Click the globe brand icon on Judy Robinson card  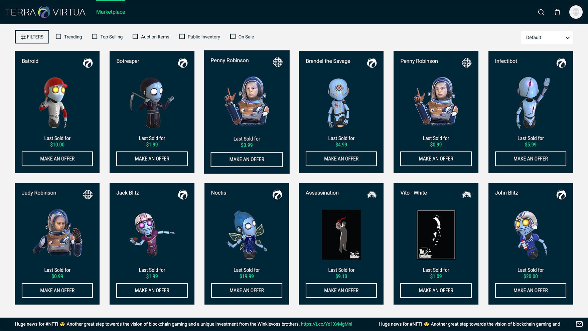88,195
